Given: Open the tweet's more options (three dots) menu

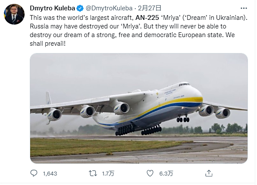Looking at the screenshot, I should pyautogui.click(x=244, y=8).
